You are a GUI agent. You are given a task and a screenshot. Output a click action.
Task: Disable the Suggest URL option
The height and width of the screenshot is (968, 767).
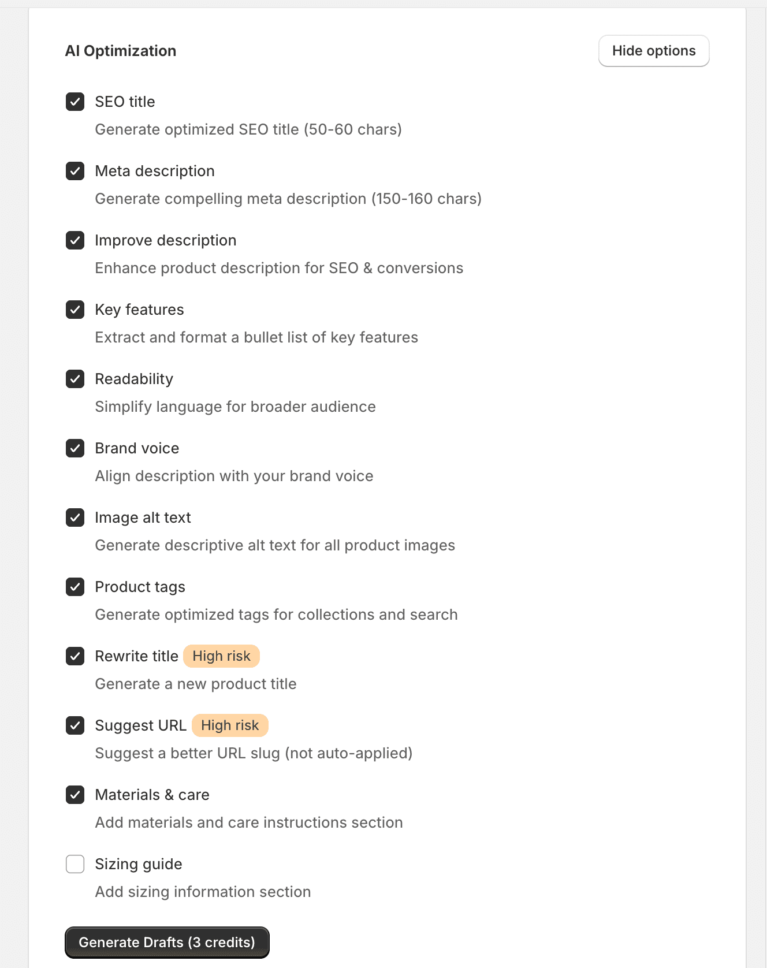pos(75,725)
